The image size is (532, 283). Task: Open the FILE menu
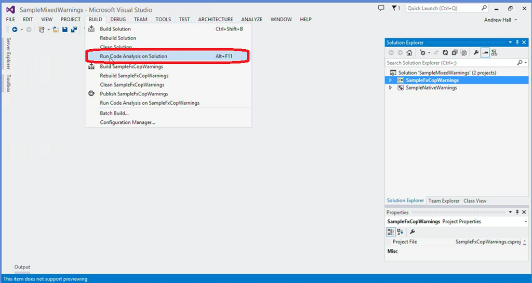click(10, 19)
